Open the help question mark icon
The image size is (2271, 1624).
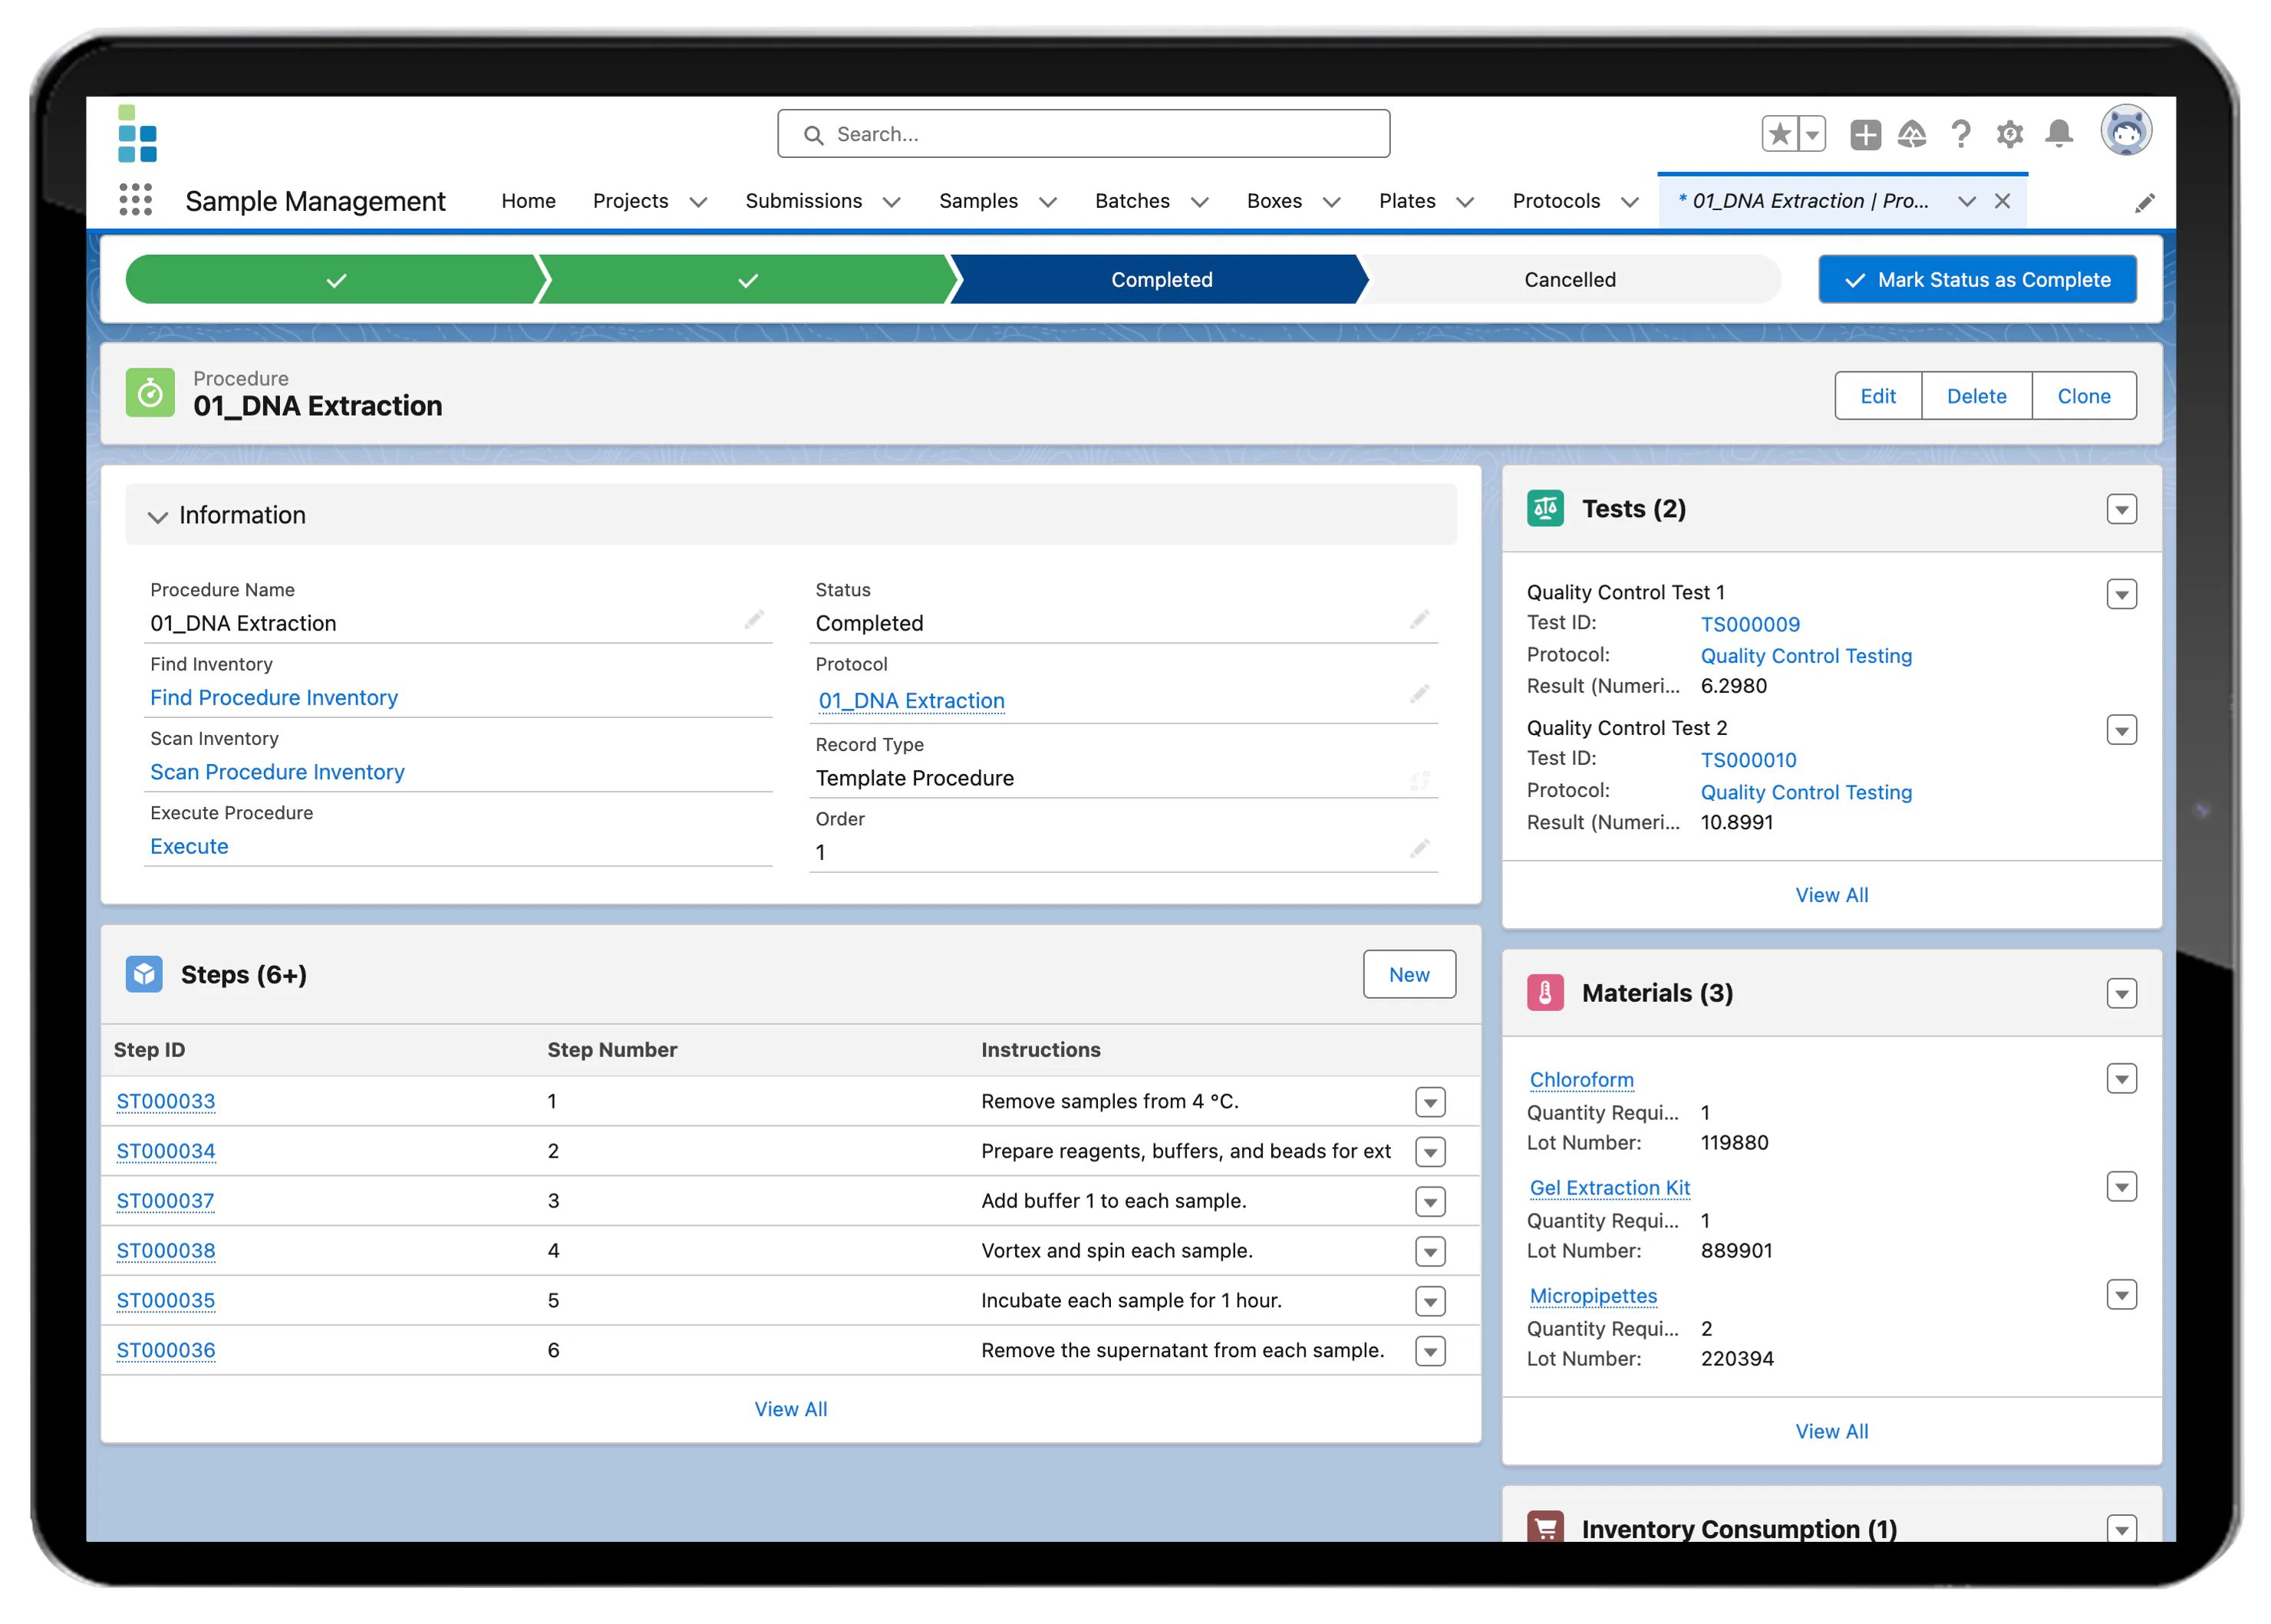[x=1961, y=134]
